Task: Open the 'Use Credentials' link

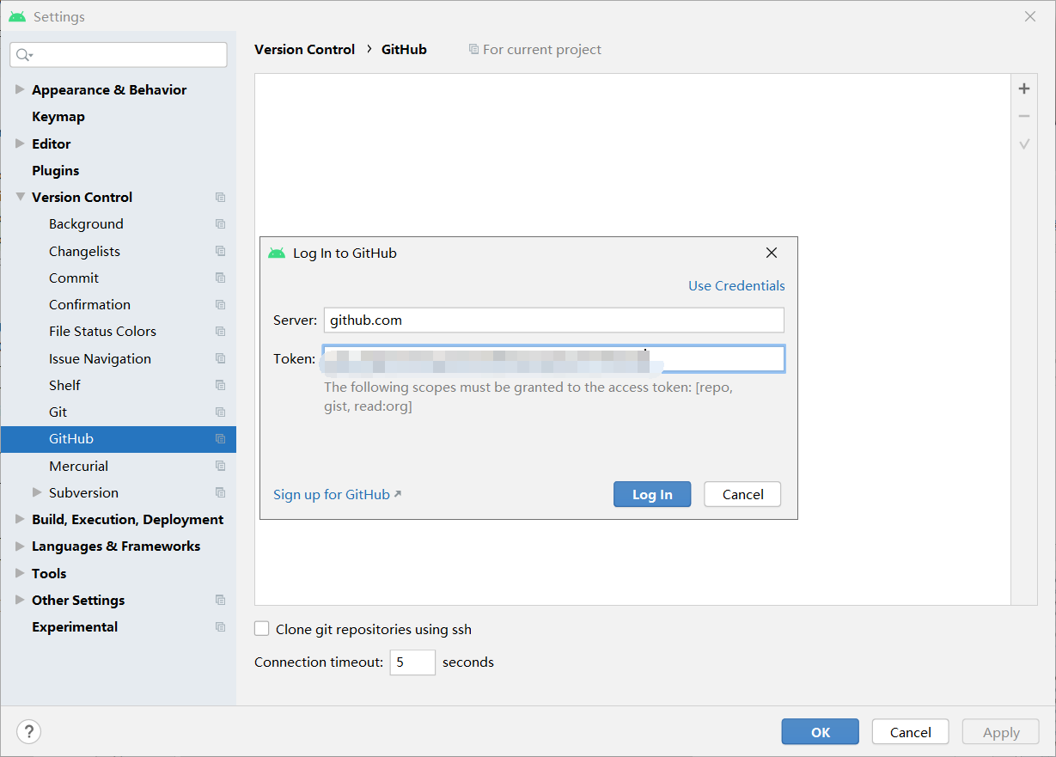Action: (736, 285)
